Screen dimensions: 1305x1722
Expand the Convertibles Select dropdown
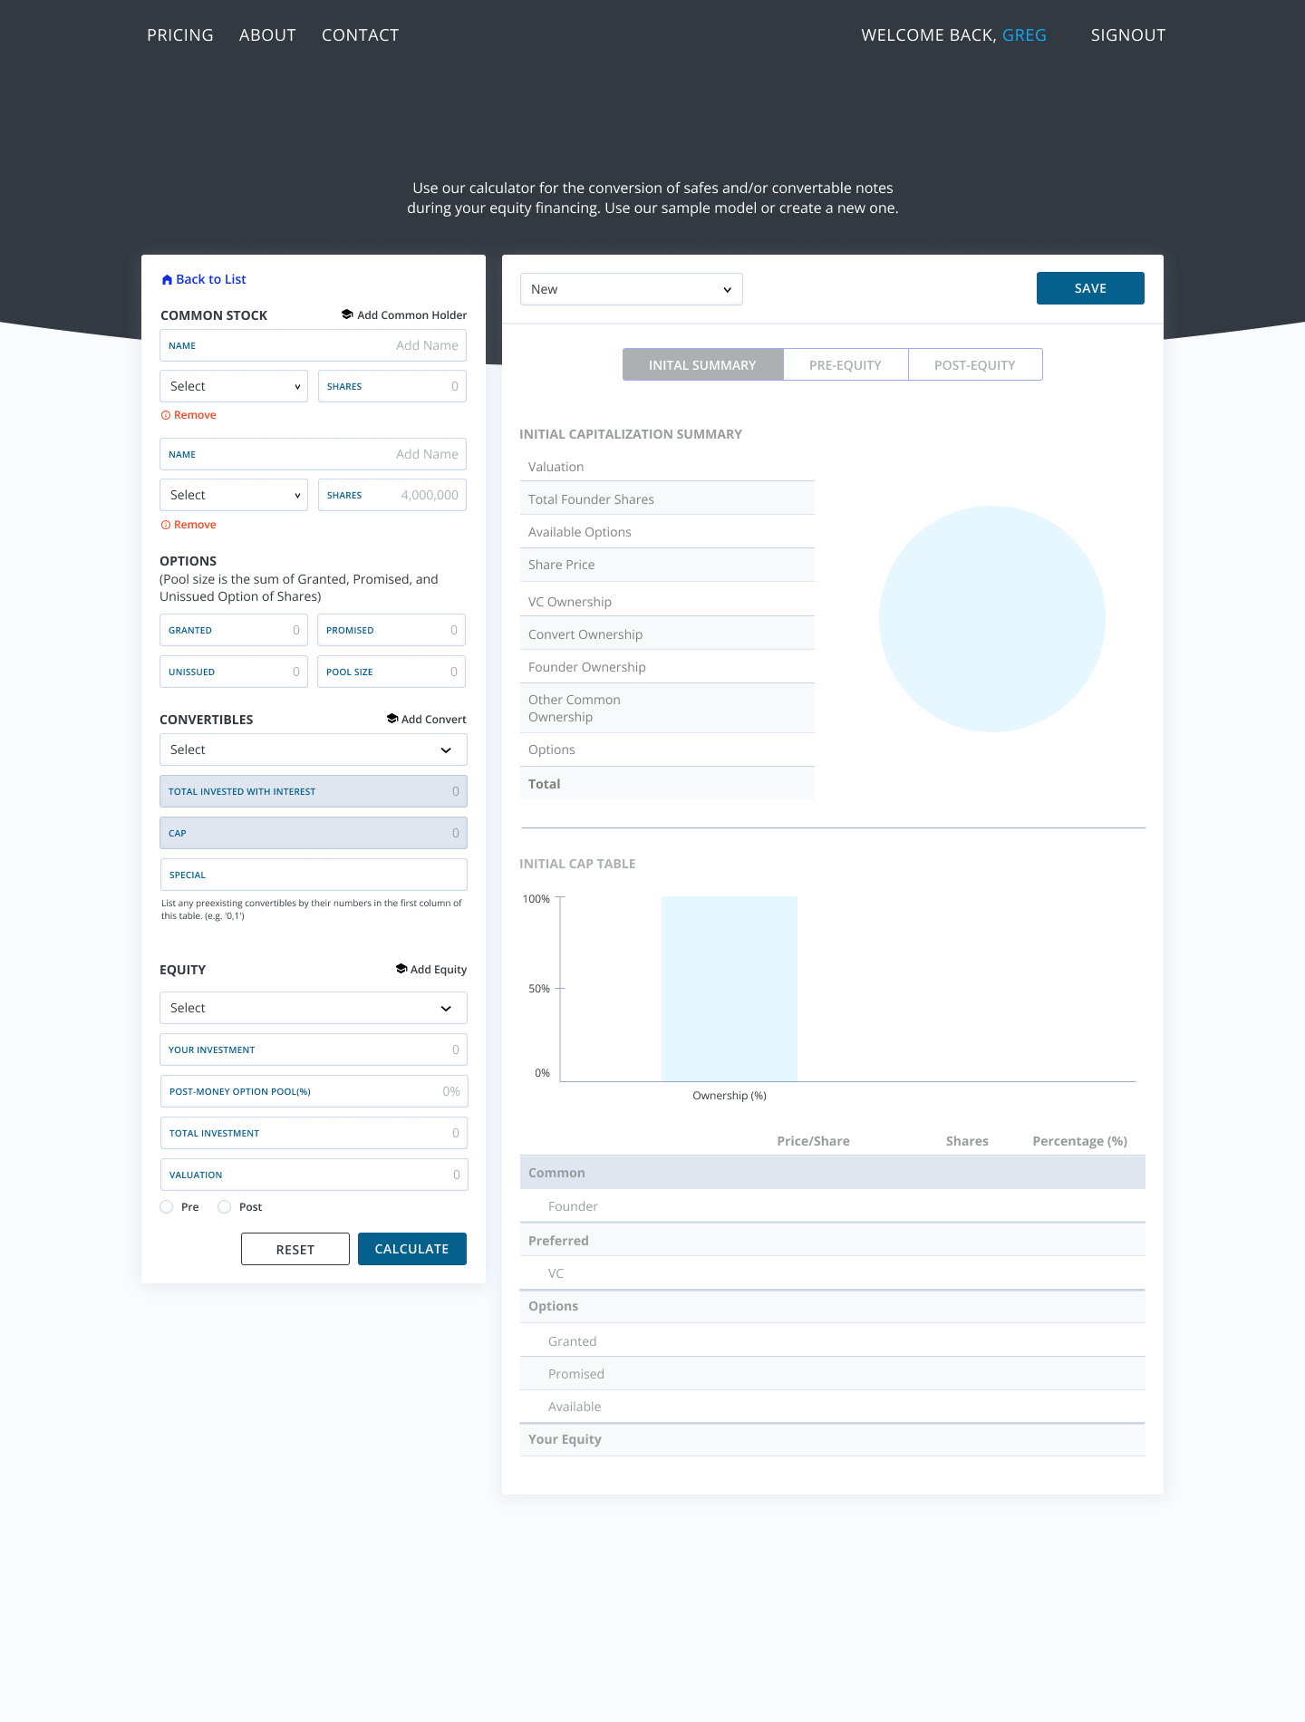point(313,750)
